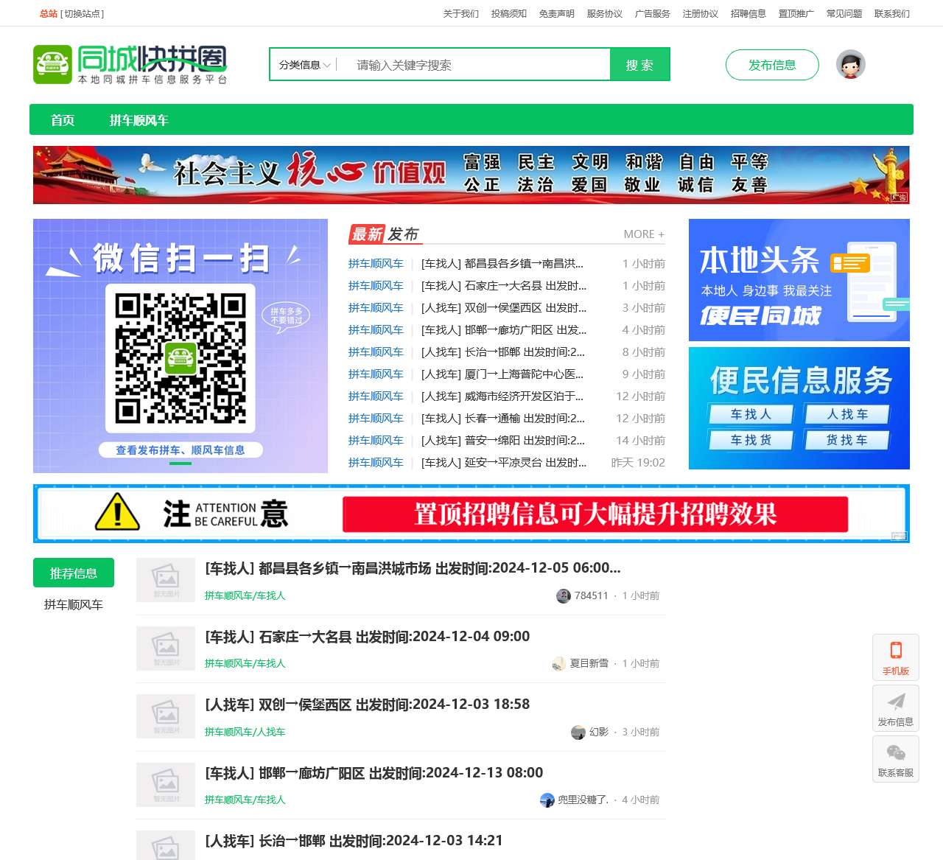The height and width of the screenshot is (860, 943).
Task: Click 拼车顺风车 tag beside 厦门→上海 latest item
Action: [376, 374]
